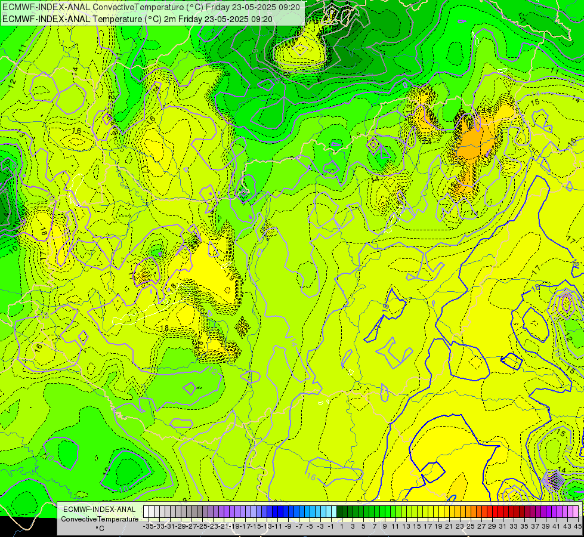Click the ConvectiveTemperature title line at the top

tap(151, 7)
